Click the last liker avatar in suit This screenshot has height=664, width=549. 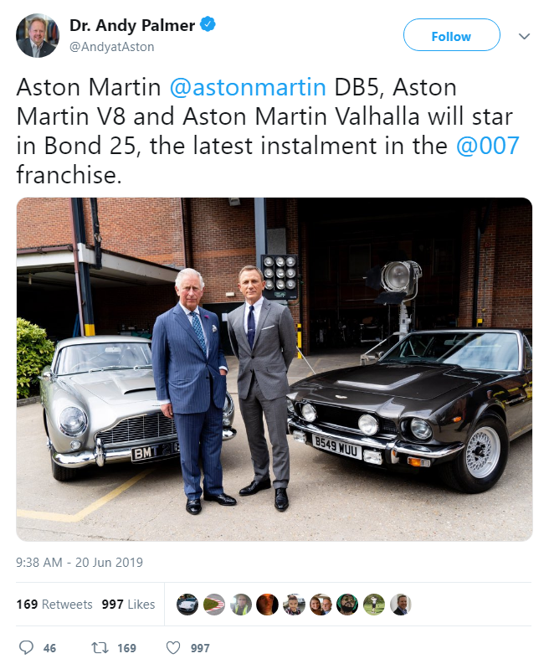(x=400, y=605)
